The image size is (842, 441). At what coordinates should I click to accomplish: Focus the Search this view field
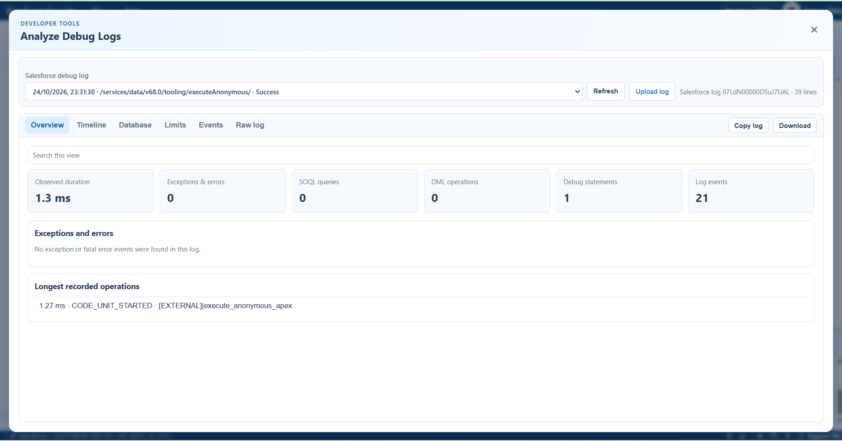pos(421,155)
